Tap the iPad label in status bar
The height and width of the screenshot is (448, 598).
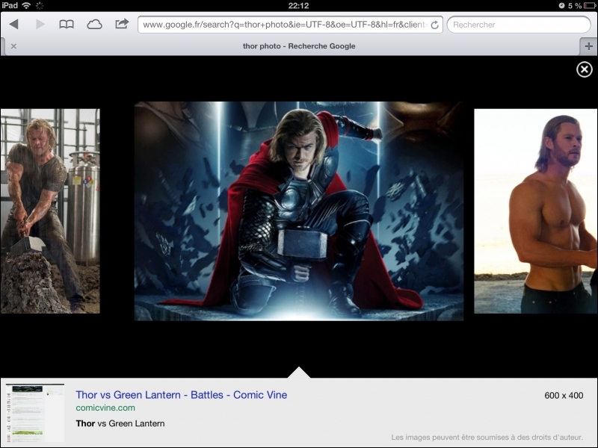point(10,5)
